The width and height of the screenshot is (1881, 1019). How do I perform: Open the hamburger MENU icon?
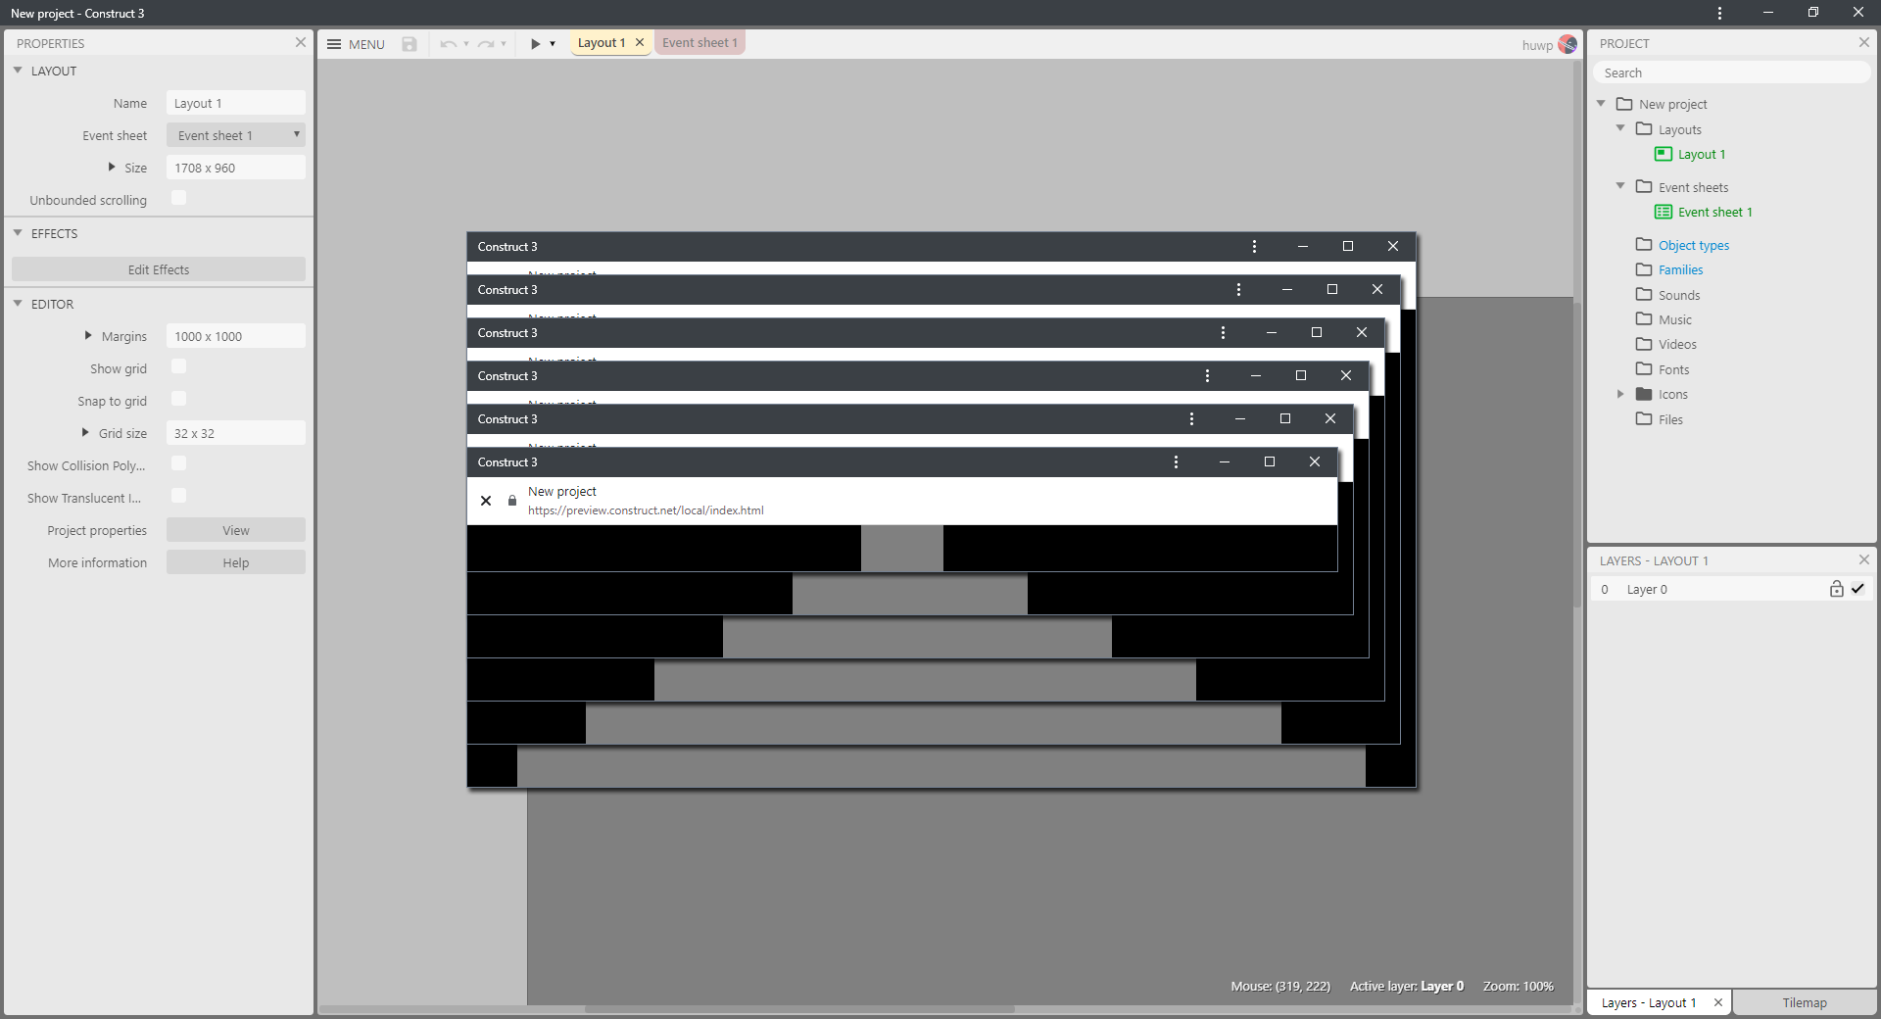coord(334,44)
